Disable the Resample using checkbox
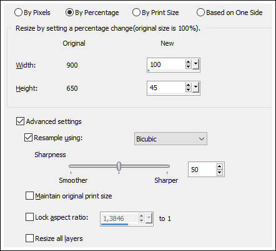 pos(28,138)
